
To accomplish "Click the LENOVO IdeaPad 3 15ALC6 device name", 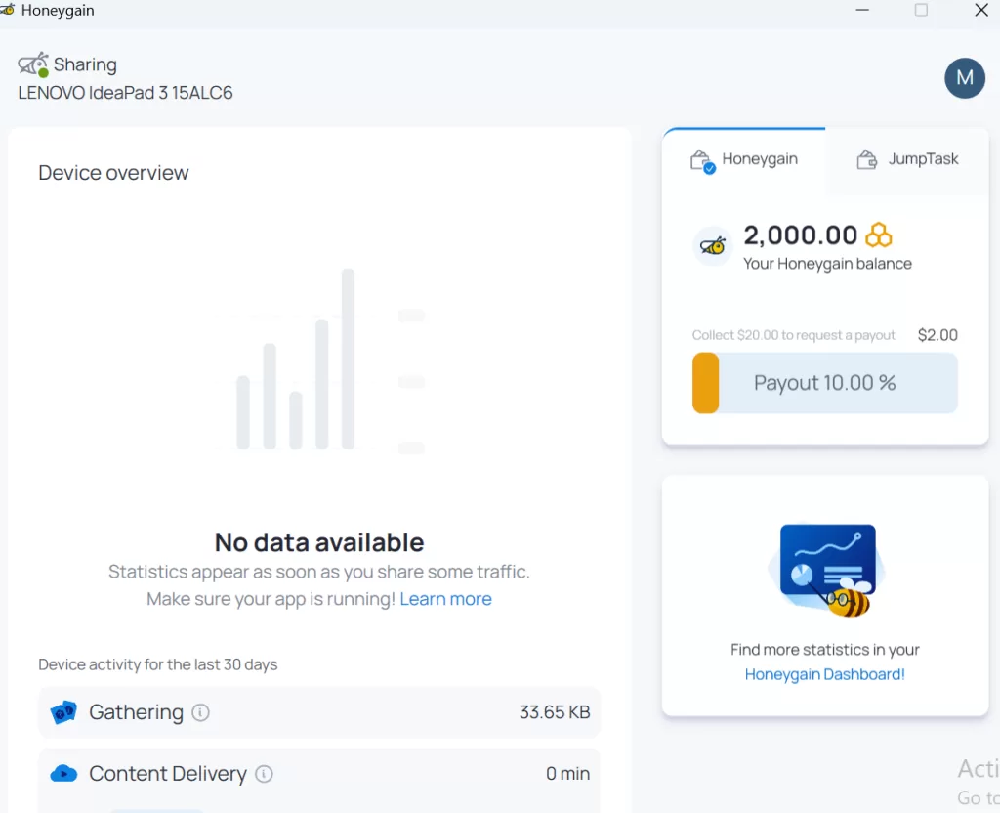I will pos(125,93).
